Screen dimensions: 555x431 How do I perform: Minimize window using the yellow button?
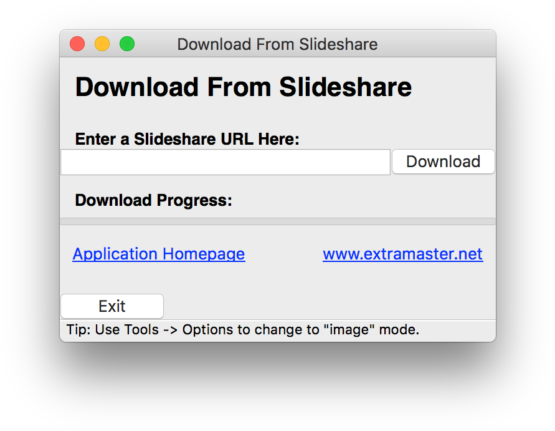click(102, 44)
